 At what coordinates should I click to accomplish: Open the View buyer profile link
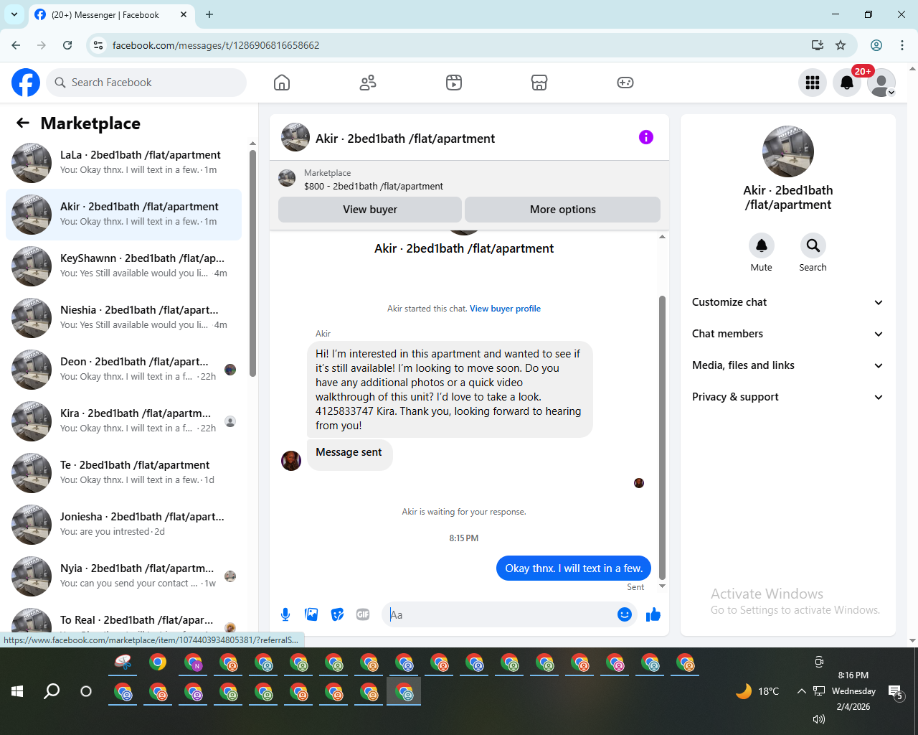pos(505,309)
